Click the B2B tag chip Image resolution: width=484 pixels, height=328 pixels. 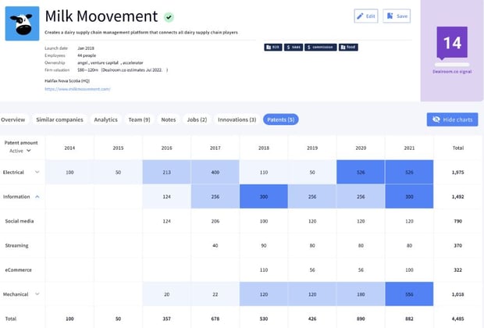coord(274,47)
